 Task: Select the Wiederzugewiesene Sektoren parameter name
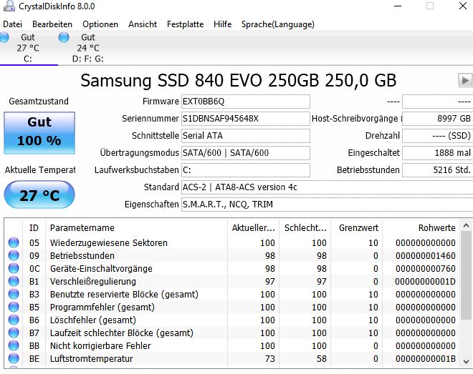[109, 243]
